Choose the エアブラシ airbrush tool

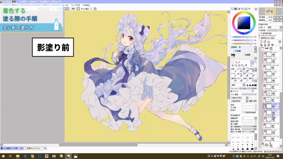[x=240, y=70]
